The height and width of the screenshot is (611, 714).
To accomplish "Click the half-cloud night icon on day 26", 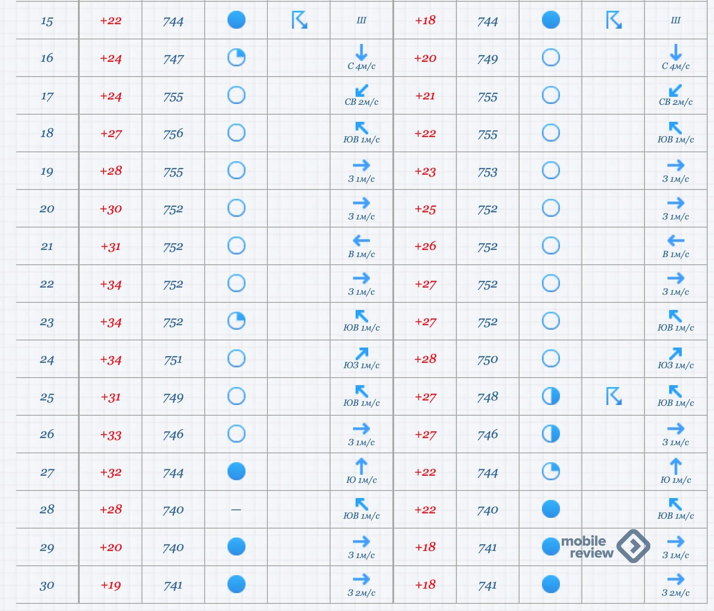I will 551,434.
